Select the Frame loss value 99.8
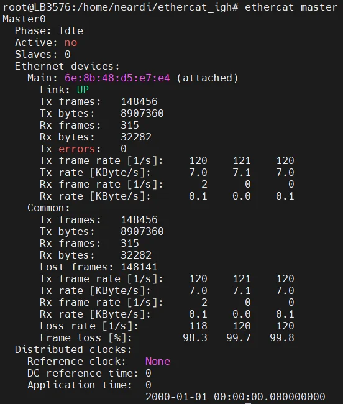Image resolution: width=343 pixels, height=404 pixels. (x=282, y=337)
